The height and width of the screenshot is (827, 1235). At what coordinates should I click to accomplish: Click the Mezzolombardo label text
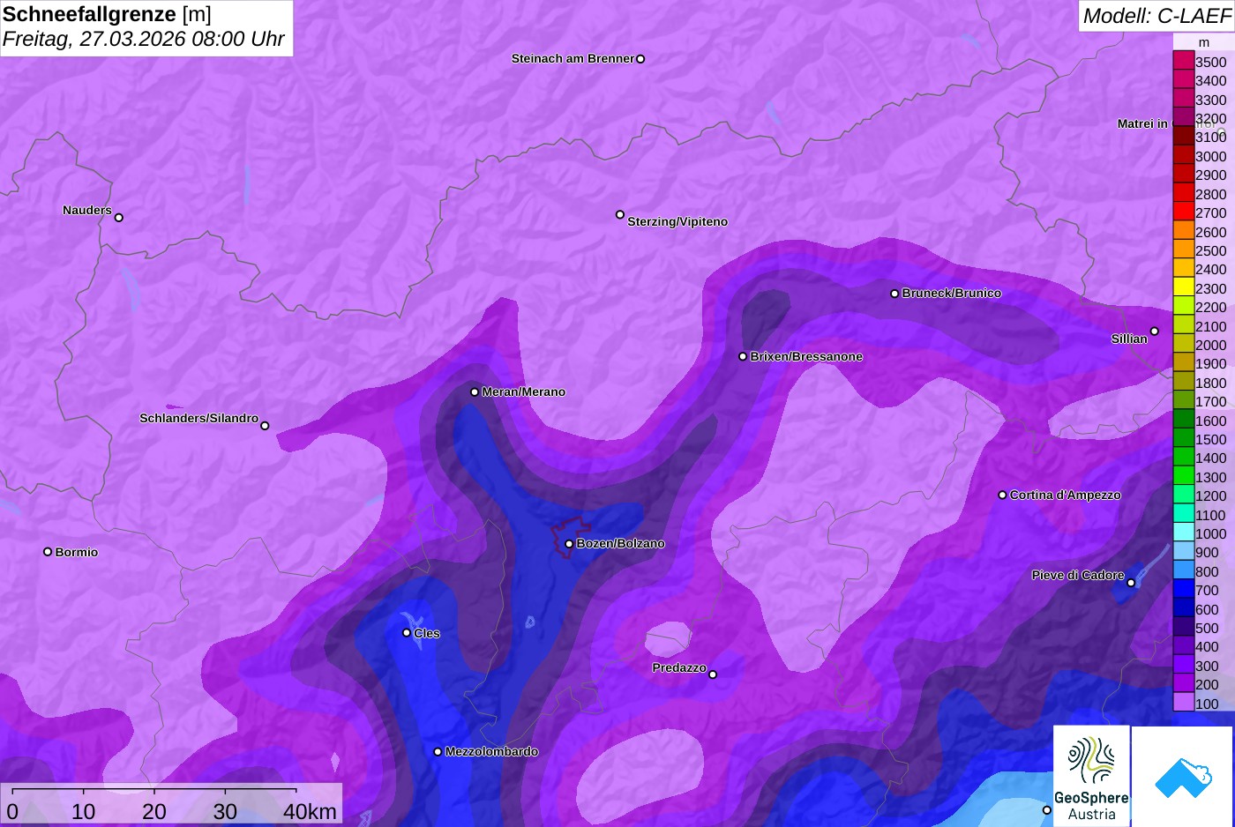pos(491,751)
